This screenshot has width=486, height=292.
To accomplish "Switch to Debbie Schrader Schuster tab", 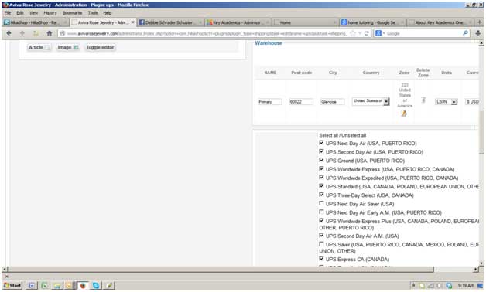I will (170, 22).
